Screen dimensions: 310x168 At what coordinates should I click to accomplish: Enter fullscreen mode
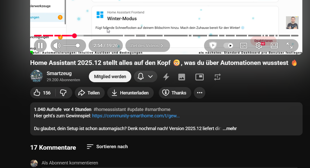click(x=290, y=46)
